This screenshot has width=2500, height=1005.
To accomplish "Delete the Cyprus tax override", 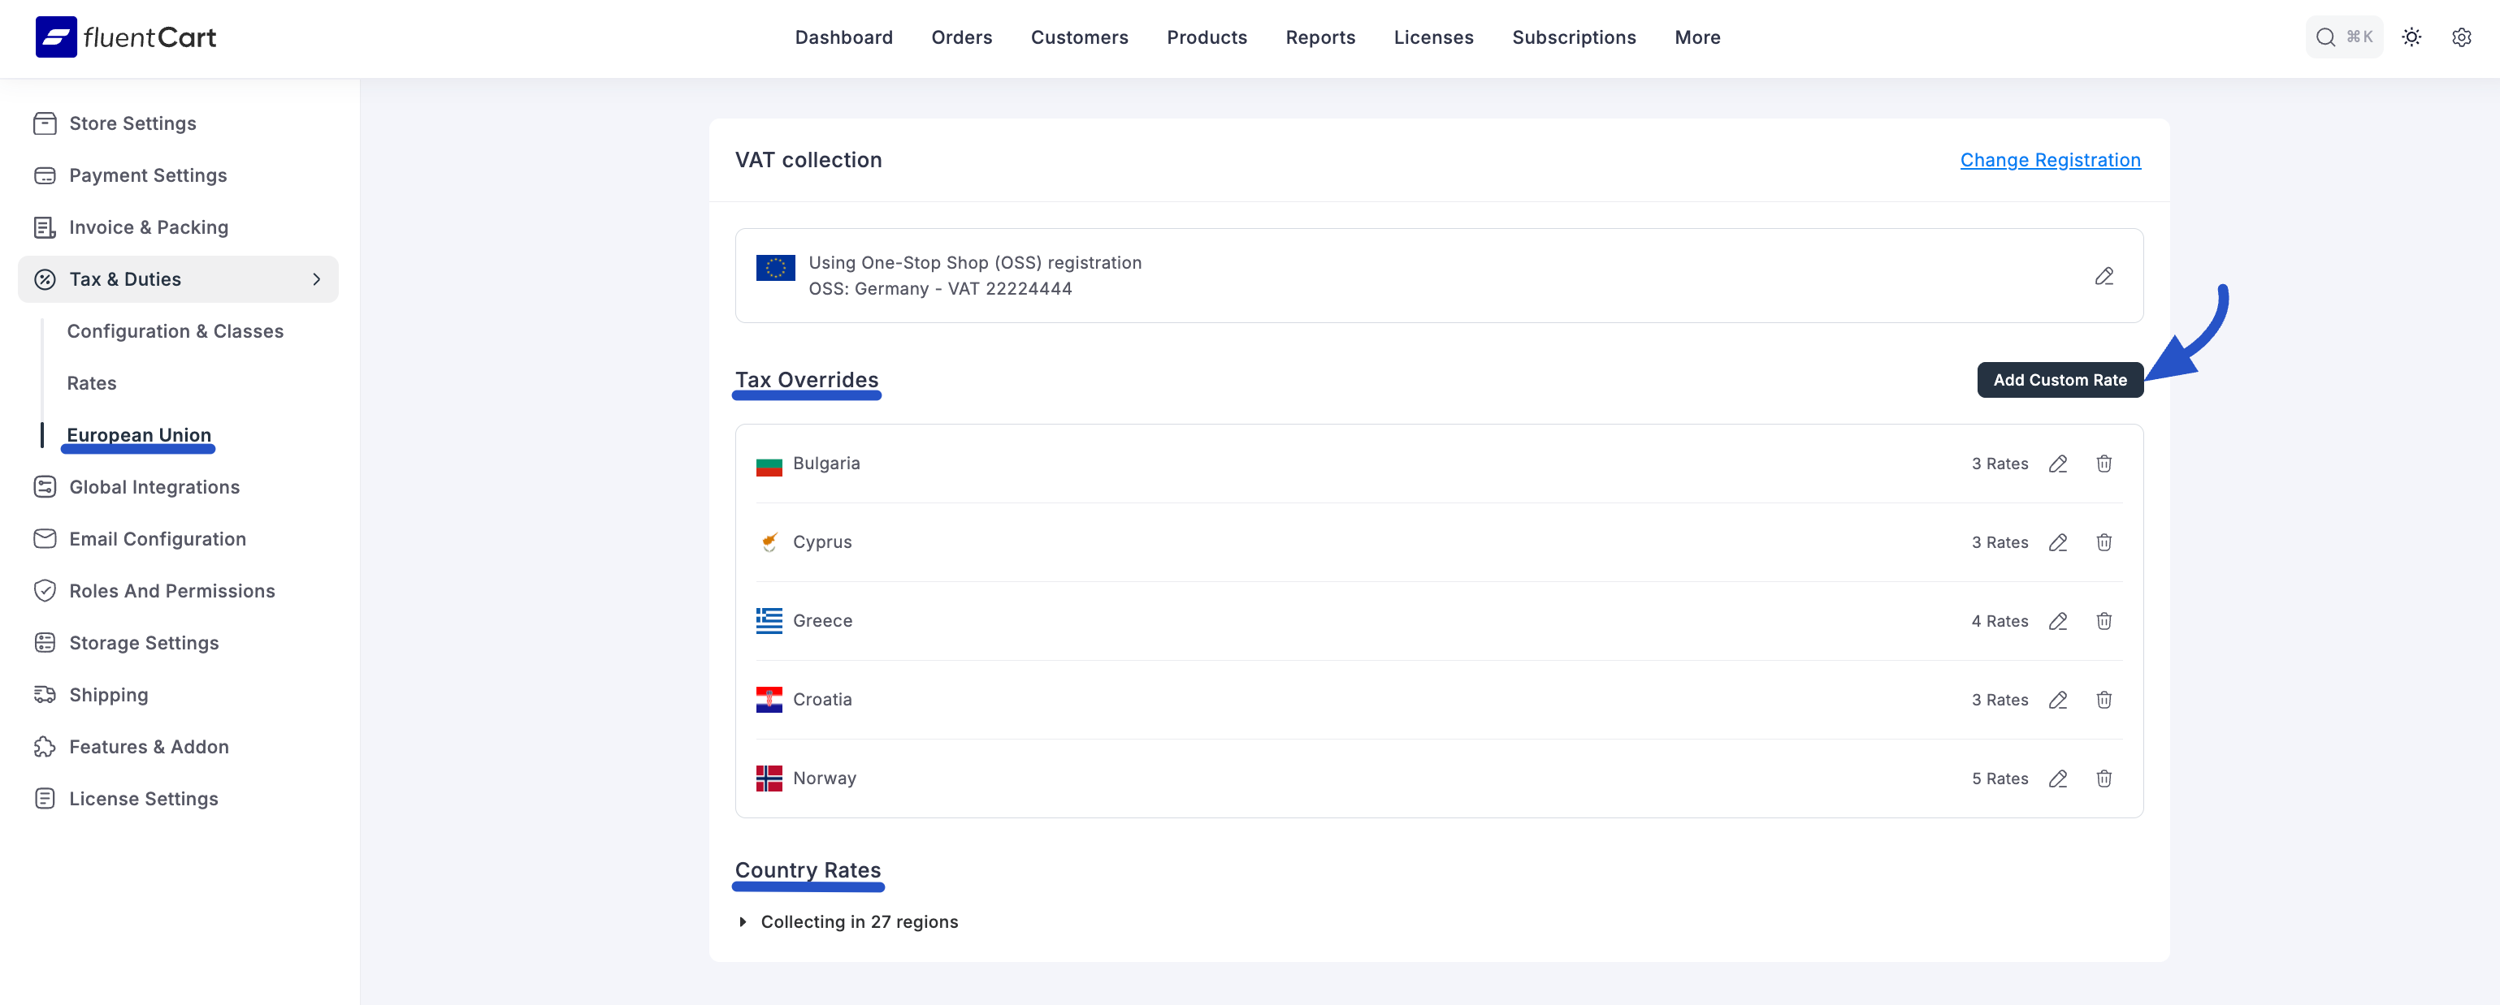I will [x=2103, y=542].
